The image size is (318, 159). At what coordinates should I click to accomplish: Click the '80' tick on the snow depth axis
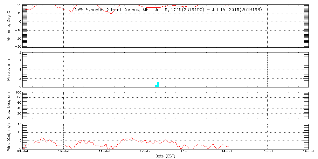pyautogui.click(x=19, y=98)
